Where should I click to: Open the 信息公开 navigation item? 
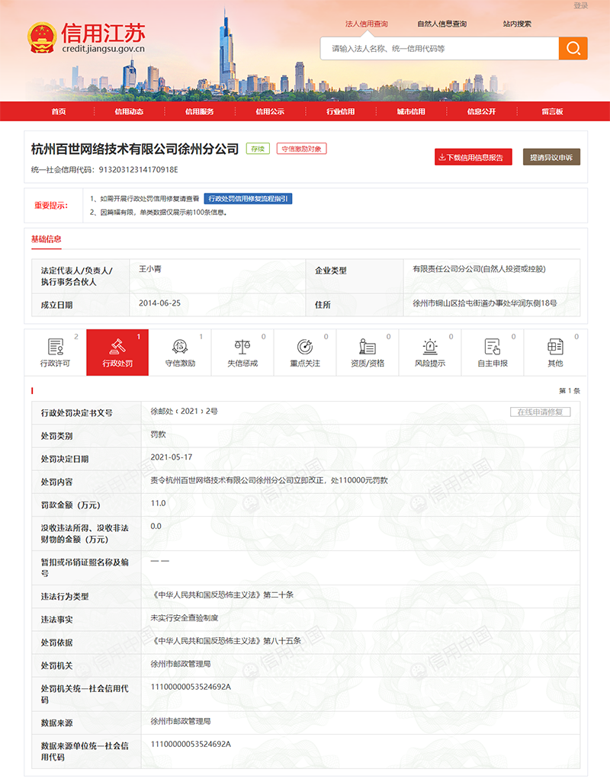click(x=481, y=112)
